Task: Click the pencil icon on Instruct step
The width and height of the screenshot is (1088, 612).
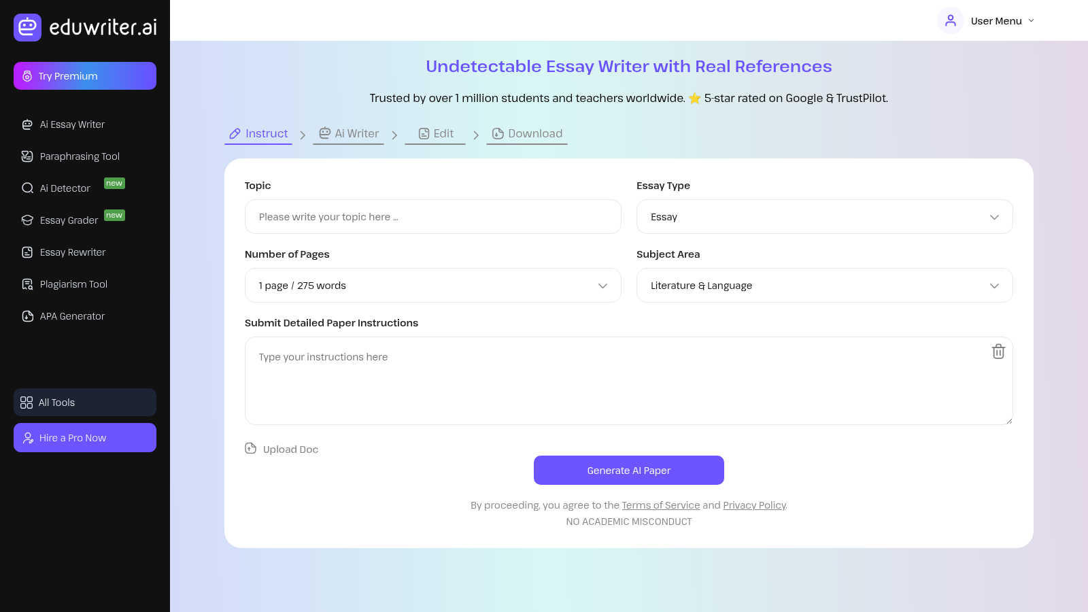Action: point(235,134)
